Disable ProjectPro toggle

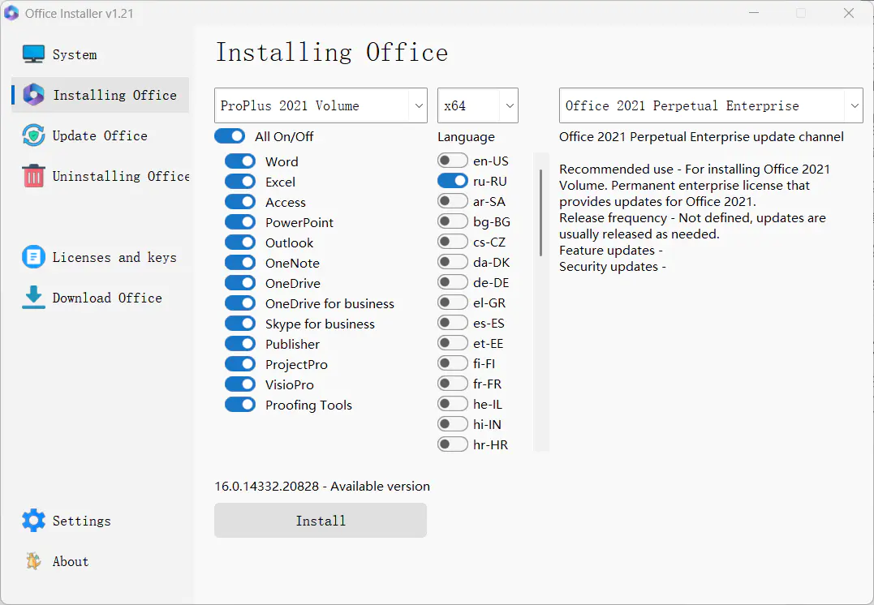point(240,364)
